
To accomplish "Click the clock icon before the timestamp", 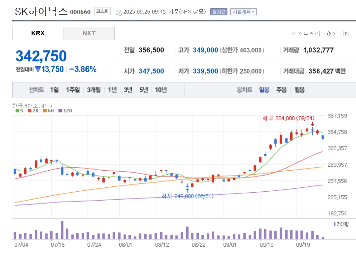I will (x=119, y=12).
